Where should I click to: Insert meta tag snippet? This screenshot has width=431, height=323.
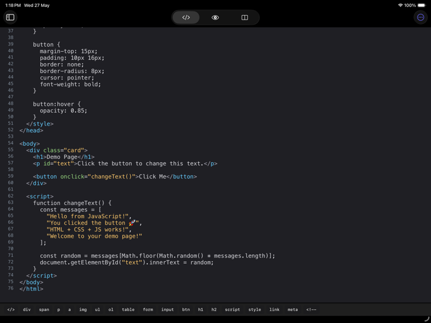point(293,310)
